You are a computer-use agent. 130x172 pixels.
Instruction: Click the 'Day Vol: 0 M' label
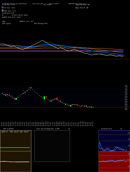(82, 8)
